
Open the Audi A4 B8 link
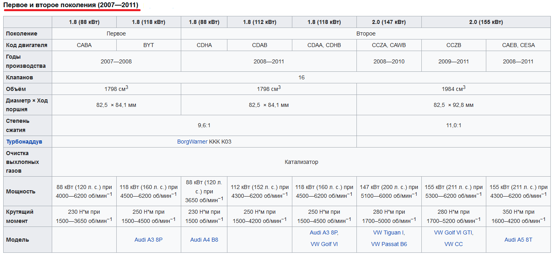point(204,240)
